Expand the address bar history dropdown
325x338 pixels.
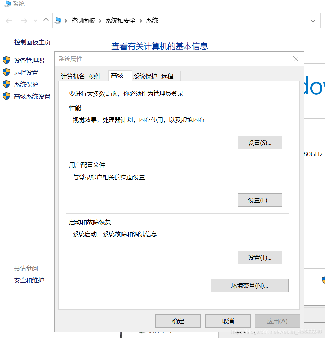[313, 21]
